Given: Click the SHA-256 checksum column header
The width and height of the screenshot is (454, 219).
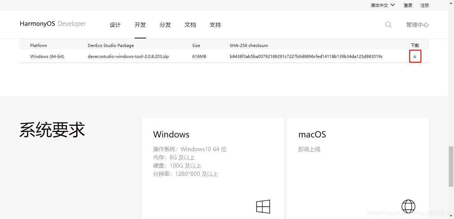Looking at the screenshot, I should point(249,45).
